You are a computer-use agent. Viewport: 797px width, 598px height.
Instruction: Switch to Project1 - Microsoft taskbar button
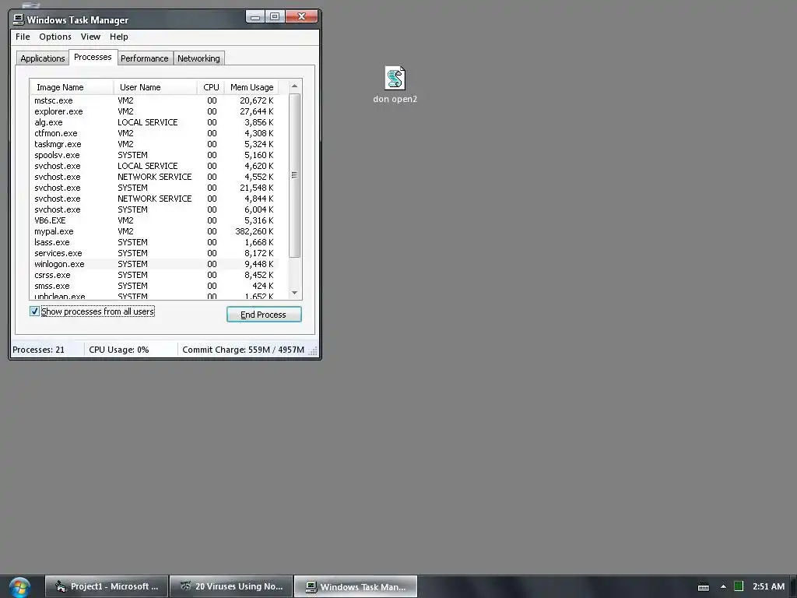pos(107,586)
